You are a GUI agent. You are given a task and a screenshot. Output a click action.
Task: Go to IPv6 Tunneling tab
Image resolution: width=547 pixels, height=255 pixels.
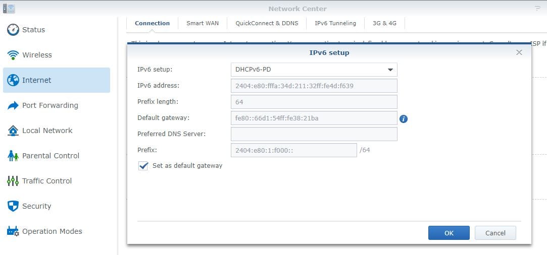coord(335,23)
